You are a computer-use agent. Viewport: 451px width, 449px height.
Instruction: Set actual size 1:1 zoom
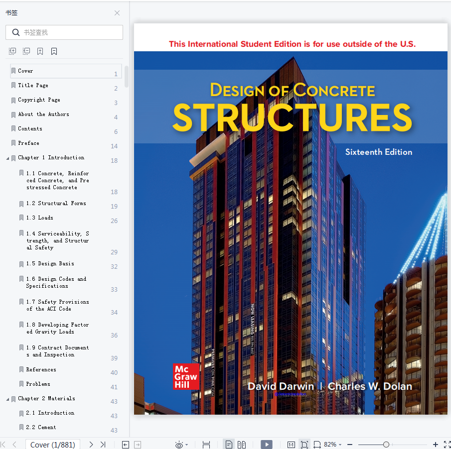pos(291,445)
